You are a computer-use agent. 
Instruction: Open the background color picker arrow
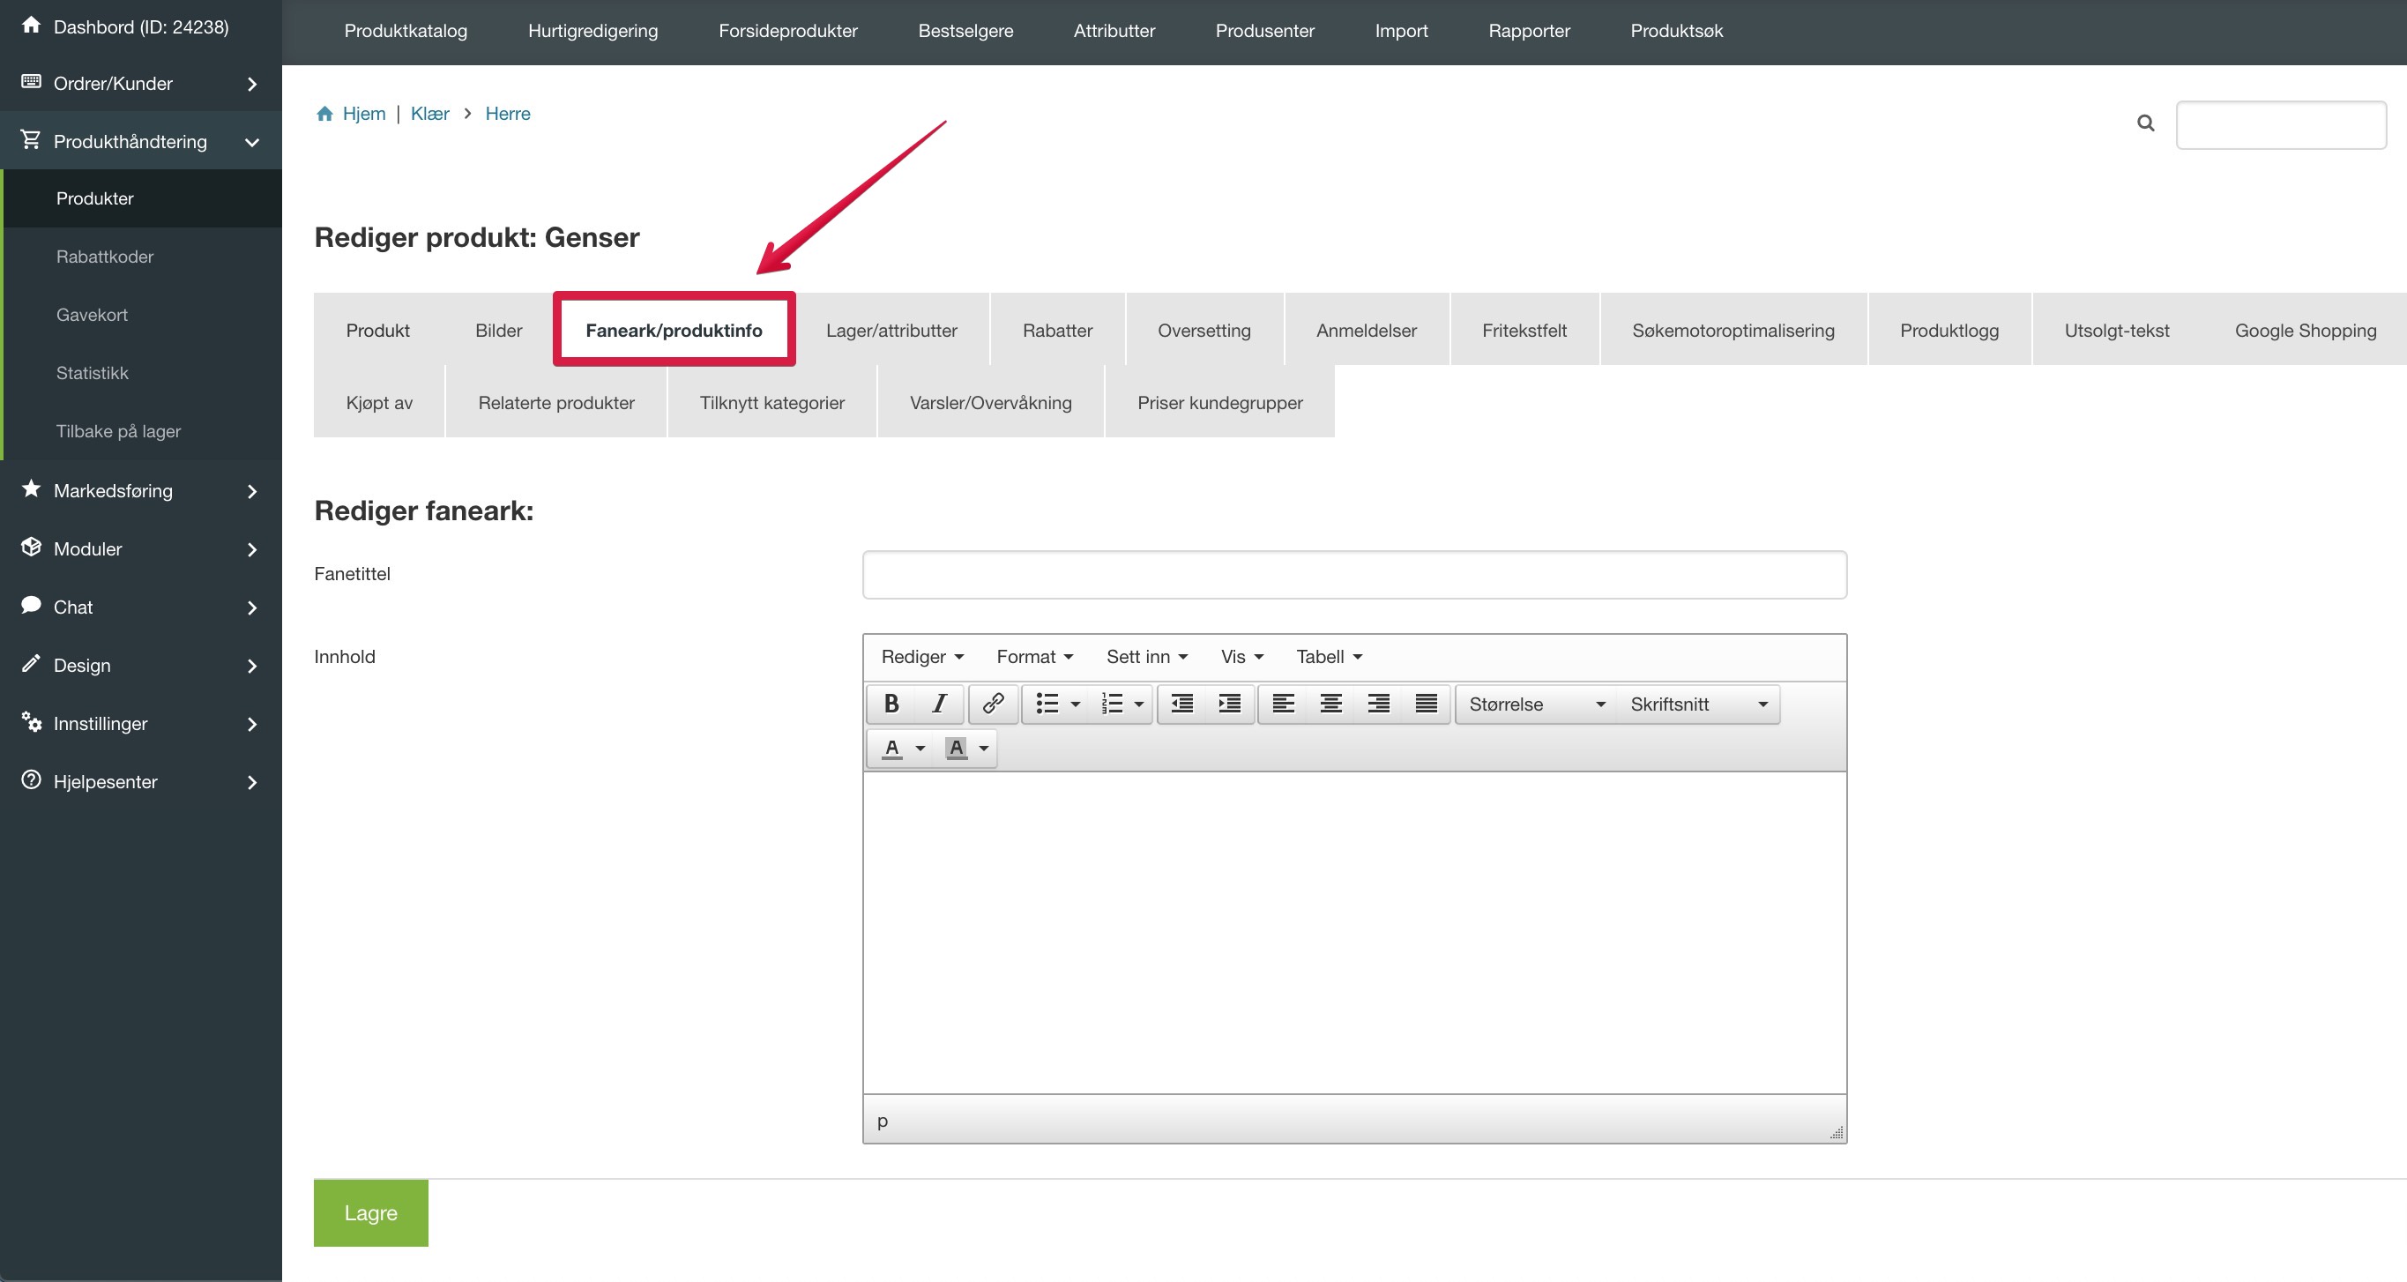click(984, 749)
